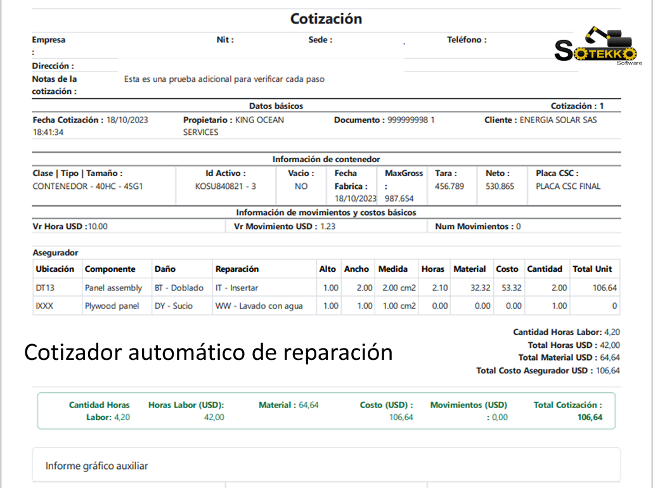Screen dimensions: 653x488
Task: Click the Vacio value NO
Action: [301, 186]
